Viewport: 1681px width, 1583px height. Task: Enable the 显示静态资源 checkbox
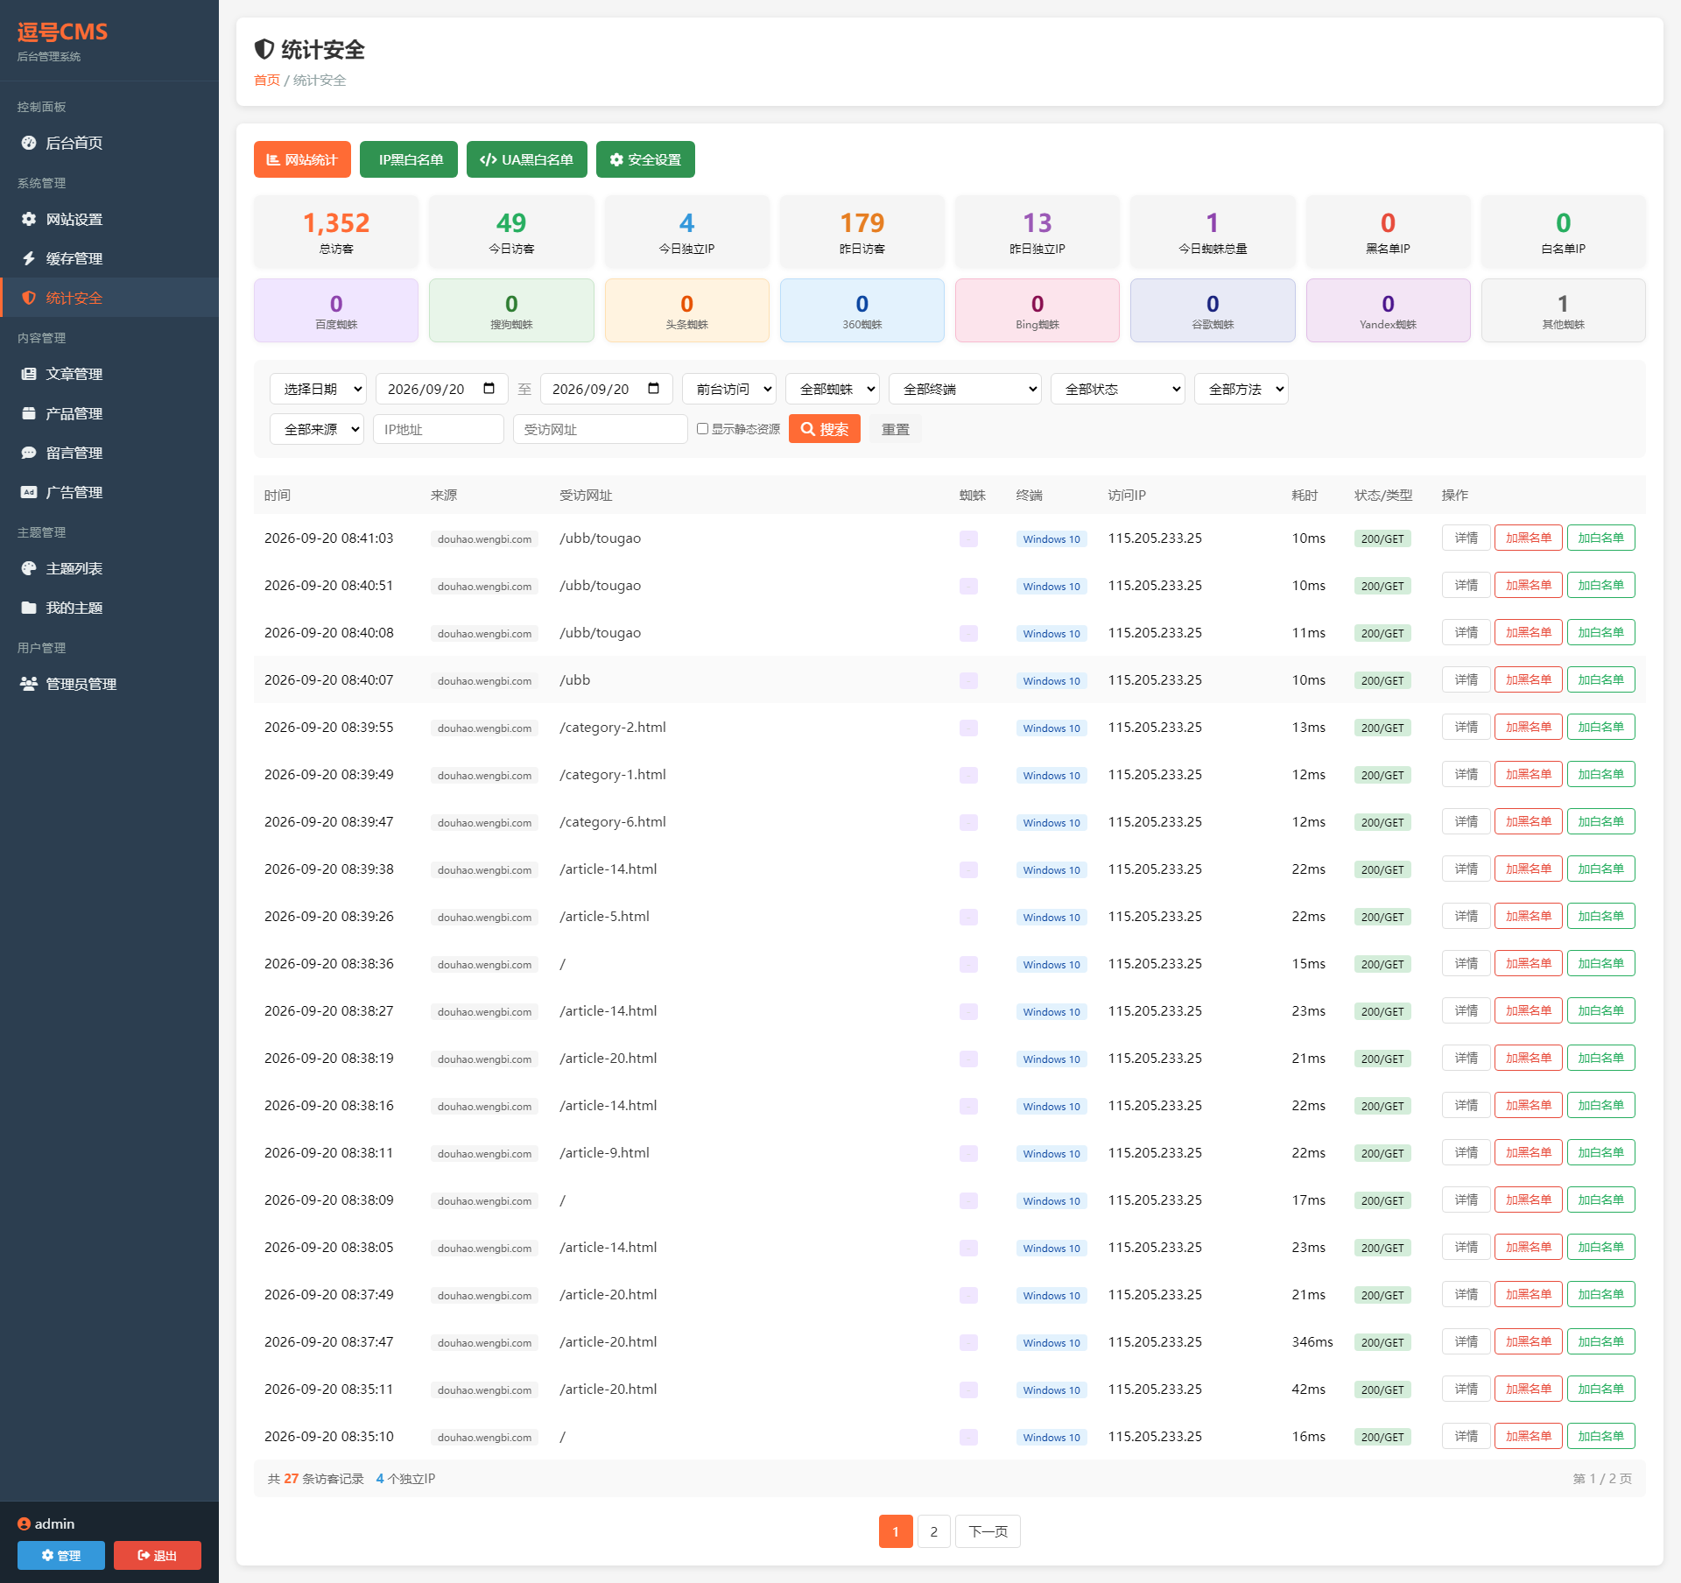click(702, 429)
